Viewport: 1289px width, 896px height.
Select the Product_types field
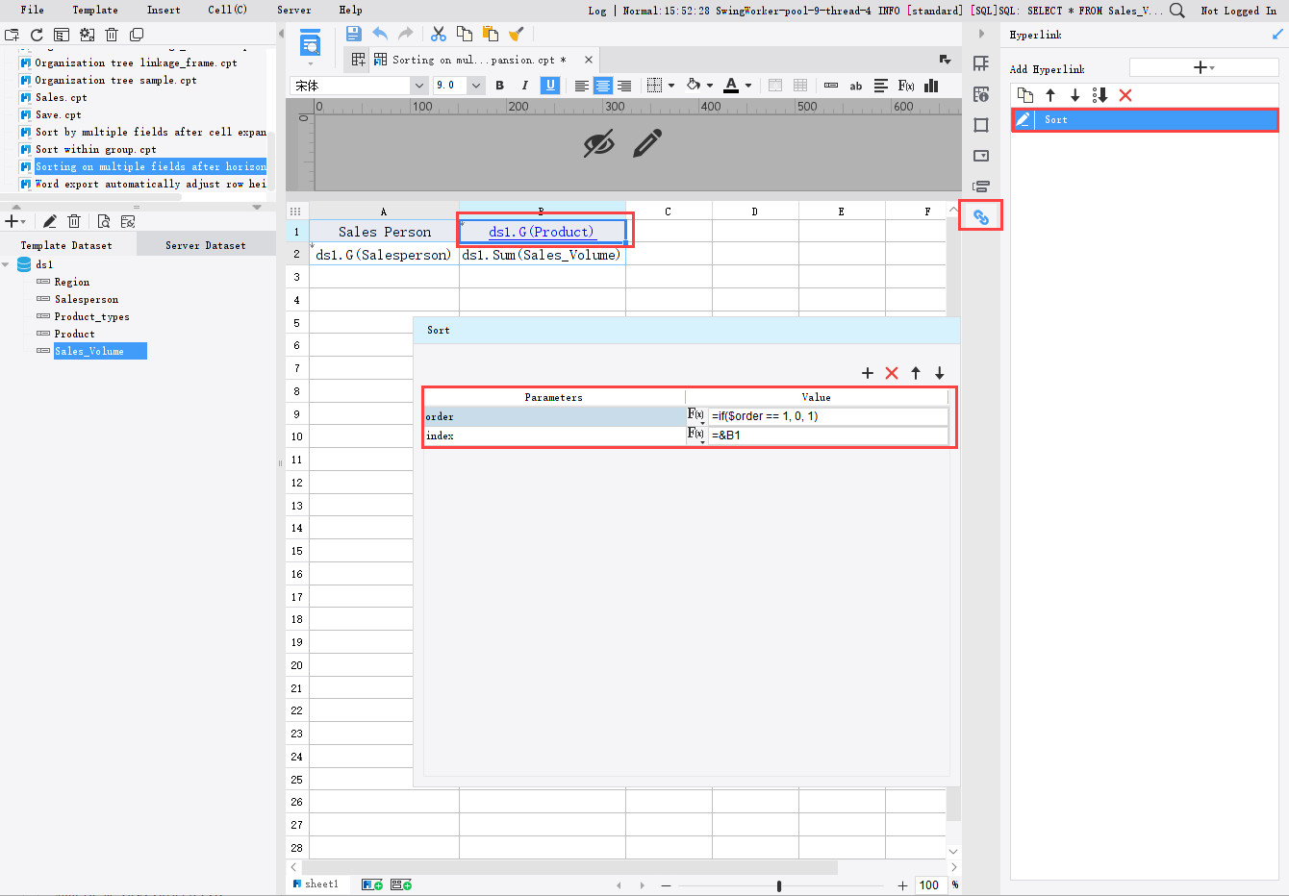[x=91, y=316]
